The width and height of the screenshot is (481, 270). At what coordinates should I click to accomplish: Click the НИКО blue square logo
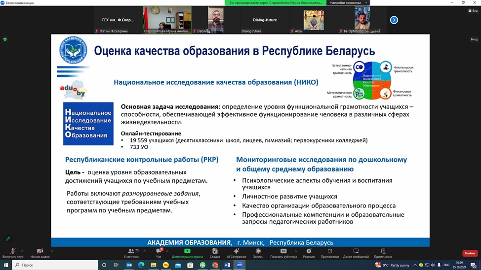pos(88,124)
